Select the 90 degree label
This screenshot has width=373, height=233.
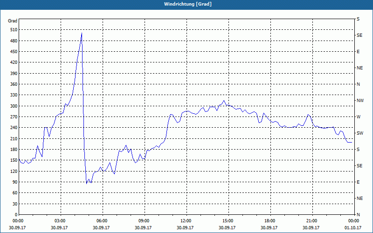pyautogui.click(x=14, y=182)
